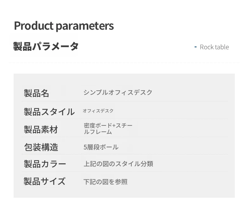The width and height of the screenshot is (250, 205).
Task: Select the 製品素材 label
Action: [41, 130]
